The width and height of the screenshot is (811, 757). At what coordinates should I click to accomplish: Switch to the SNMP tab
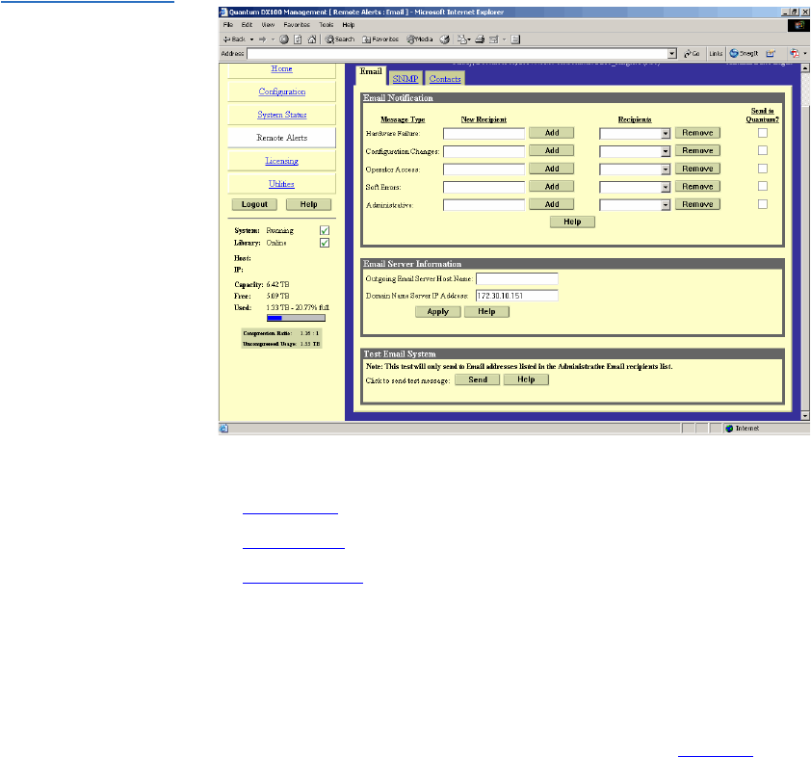click(405, 79)
